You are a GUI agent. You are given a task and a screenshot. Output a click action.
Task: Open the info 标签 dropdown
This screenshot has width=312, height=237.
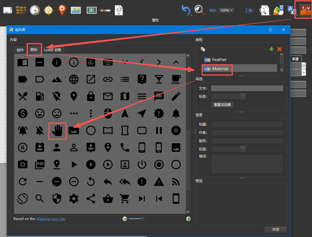point(243,149)
